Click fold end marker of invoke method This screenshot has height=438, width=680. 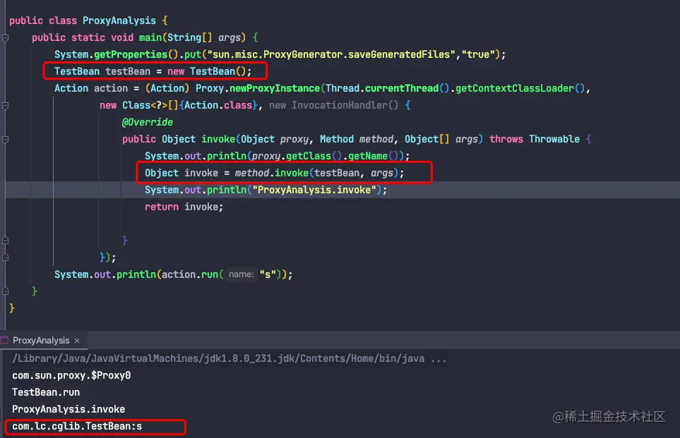tap(5, 241)
